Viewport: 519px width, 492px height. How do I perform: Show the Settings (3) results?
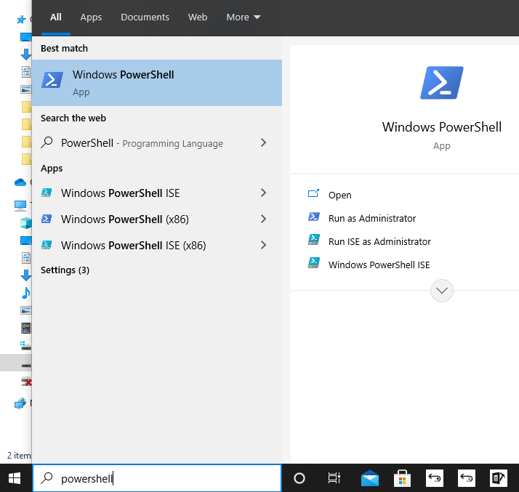tap(65, 270)
